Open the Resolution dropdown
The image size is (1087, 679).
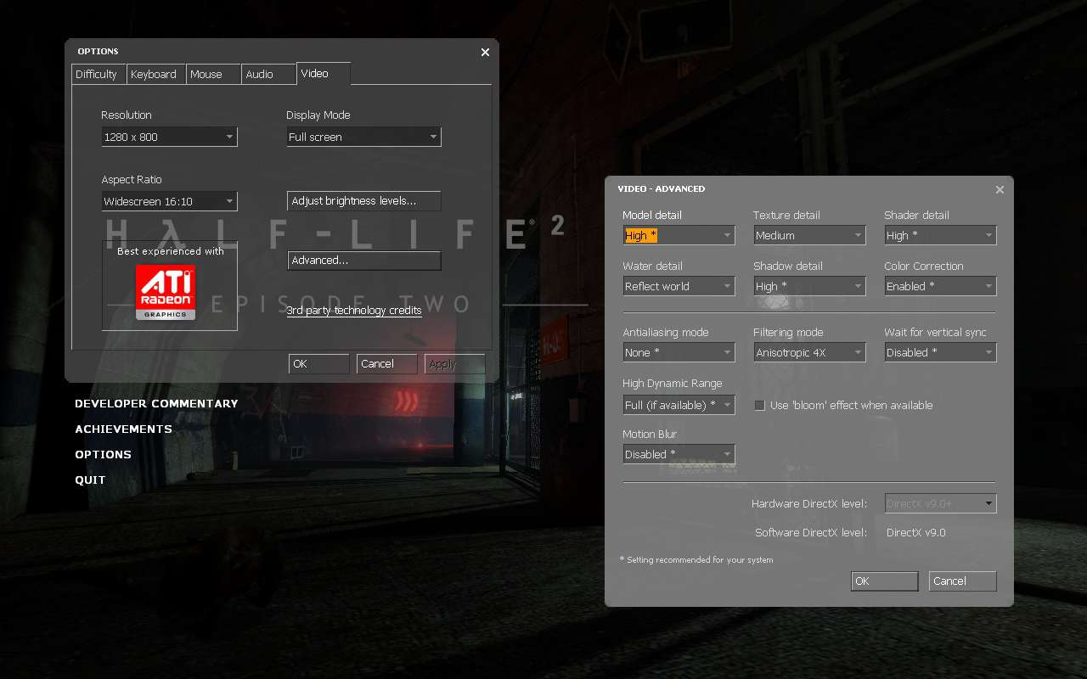pos(169,137)
